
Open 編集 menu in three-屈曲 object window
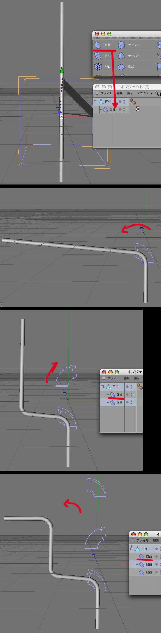[156, 541]
